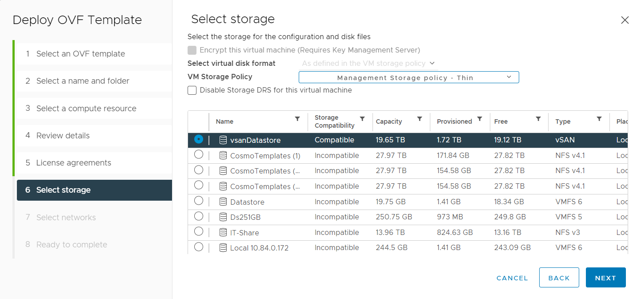Open the Storage Compatibility column filter
The image size is (629, 299).
click(362, 119)
